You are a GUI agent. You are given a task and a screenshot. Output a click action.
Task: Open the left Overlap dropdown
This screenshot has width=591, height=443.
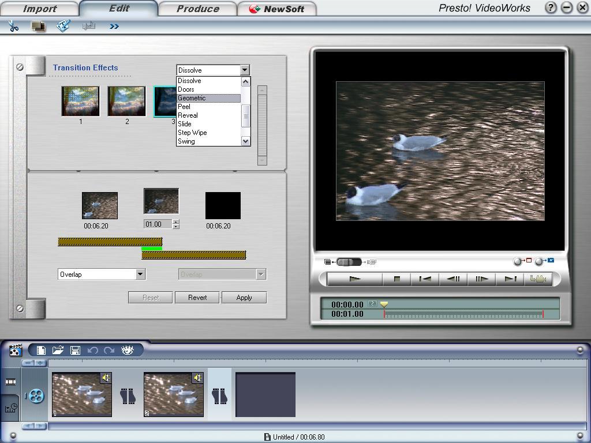tap(140, 274)
